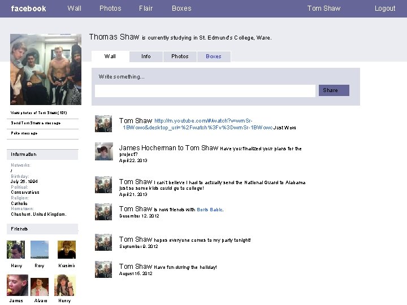Screen dimensions: 407x305
Task: Click the 'Thomas Shaw' profile heading
Action: [114, 37]
